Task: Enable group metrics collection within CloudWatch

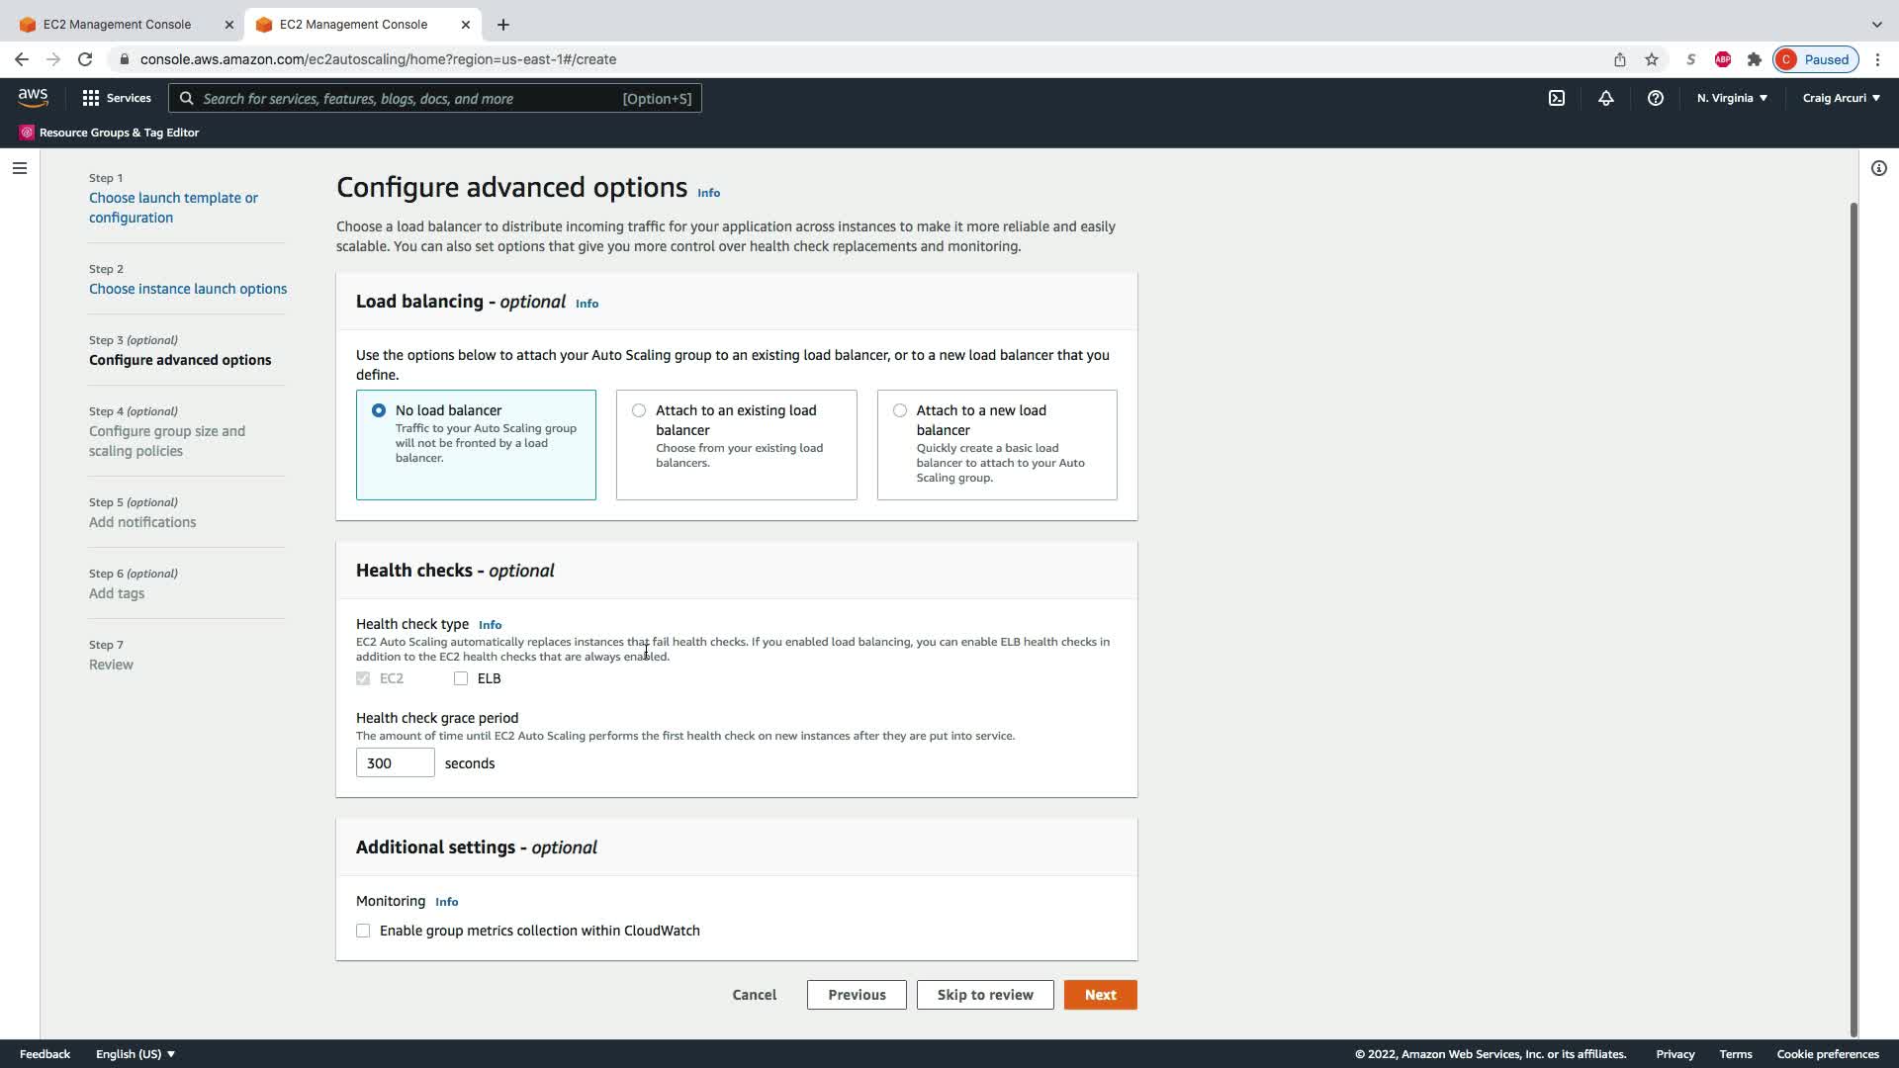Action: coord(363,931)
